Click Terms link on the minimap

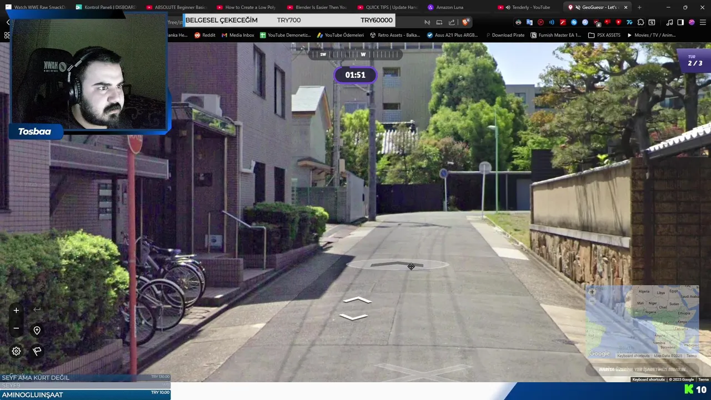pyautogui.click(x=691, y=356)
